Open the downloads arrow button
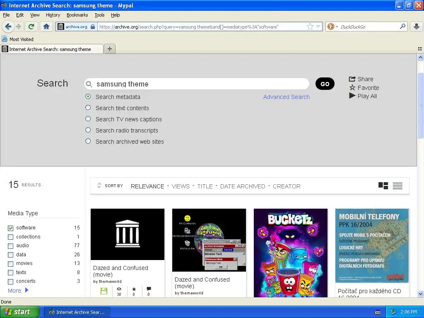424x318 pixels. coord(417,26)
